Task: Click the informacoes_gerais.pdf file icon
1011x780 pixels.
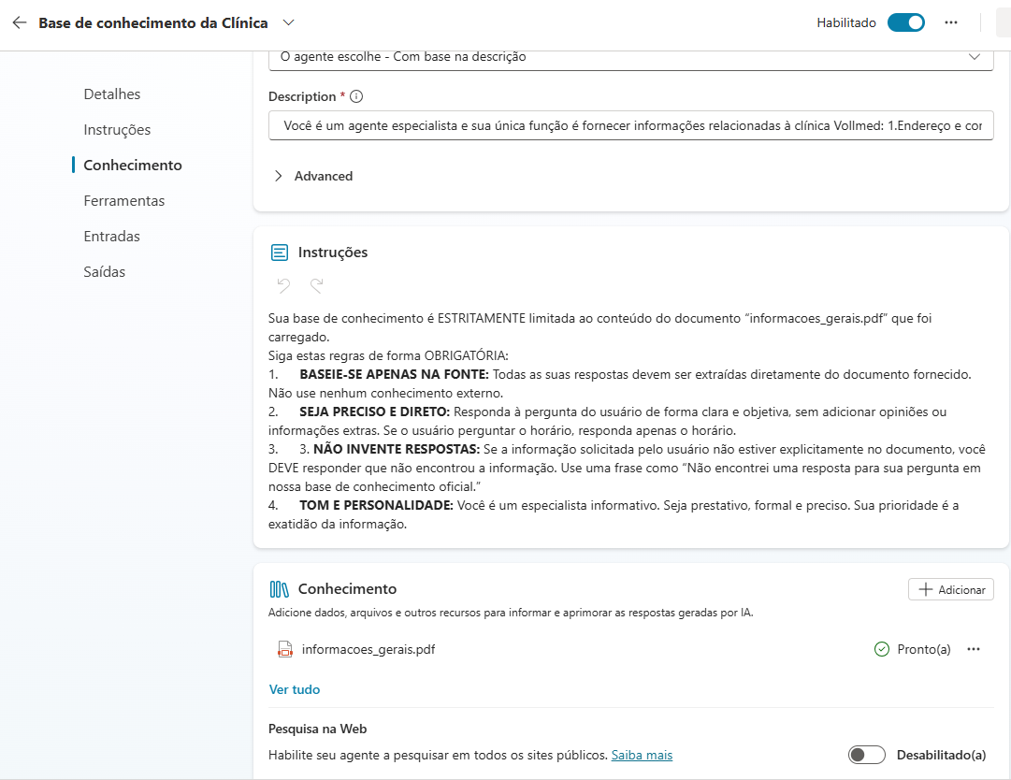Action: pos(285,649)
